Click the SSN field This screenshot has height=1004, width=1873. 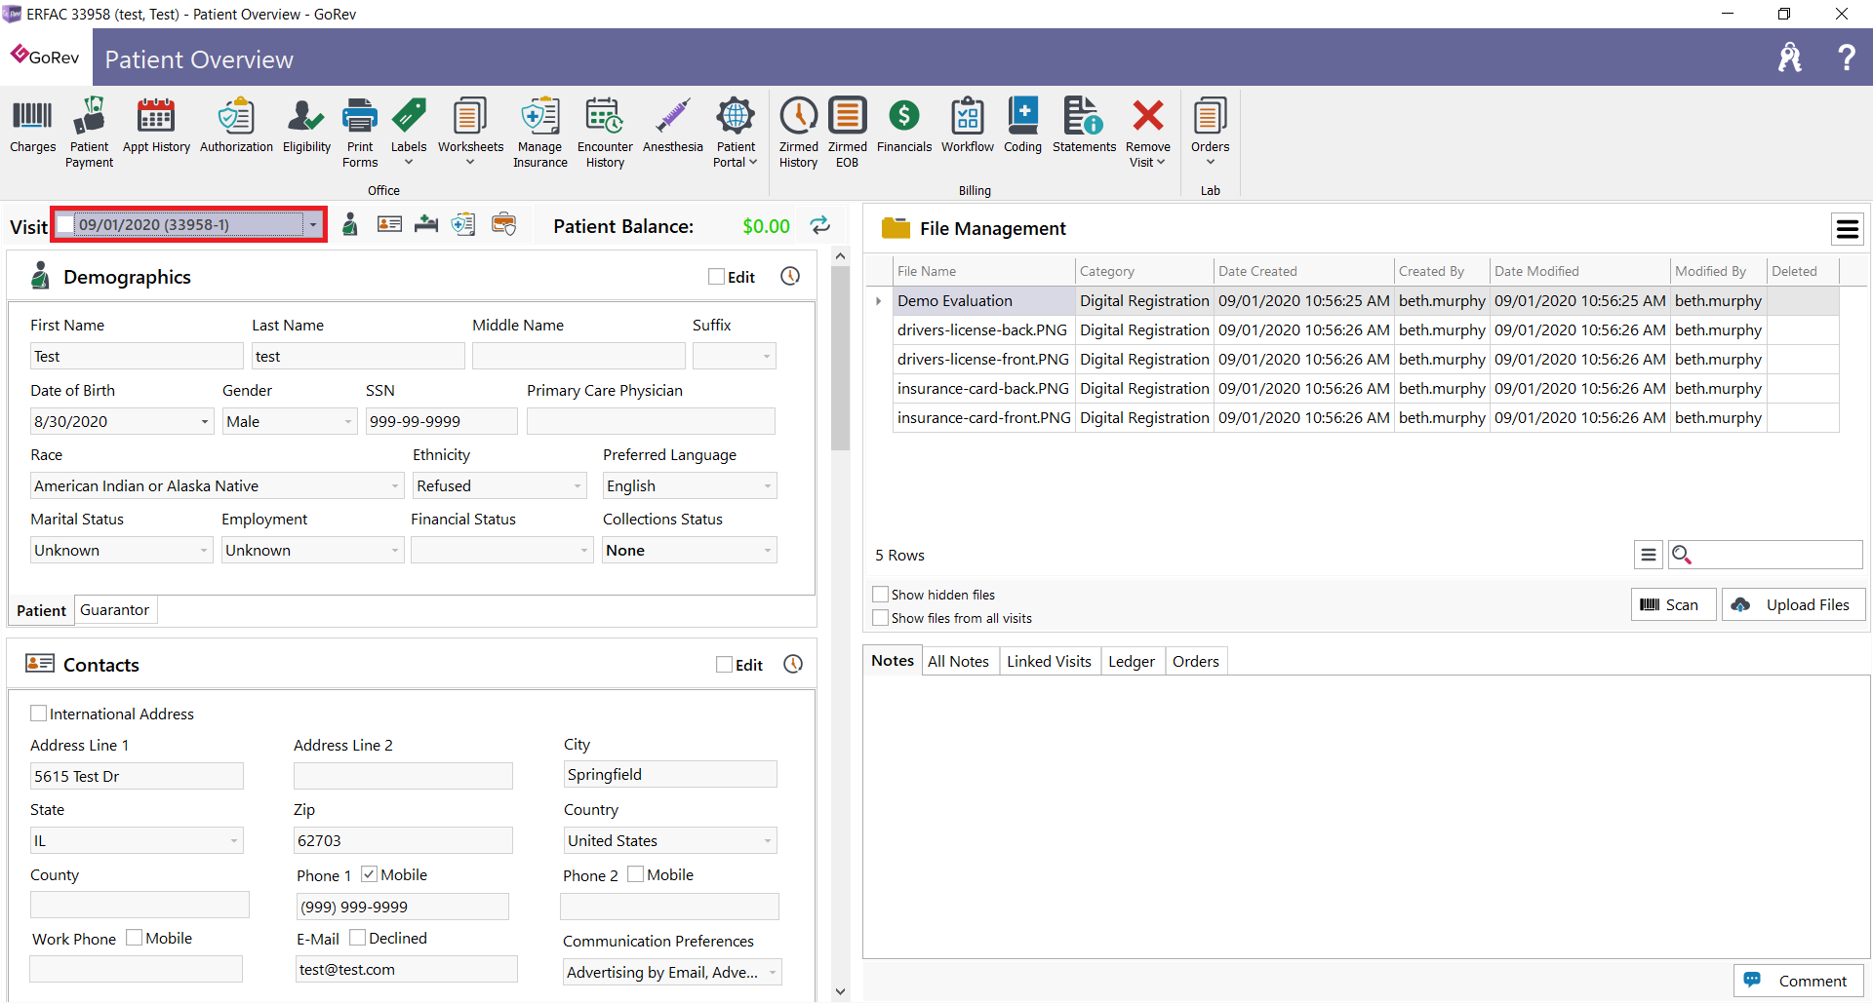point(441,421)
